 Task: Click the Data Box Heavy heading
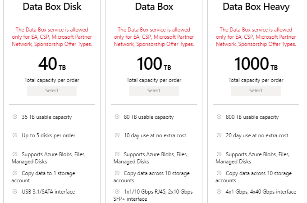coord(256,7)
